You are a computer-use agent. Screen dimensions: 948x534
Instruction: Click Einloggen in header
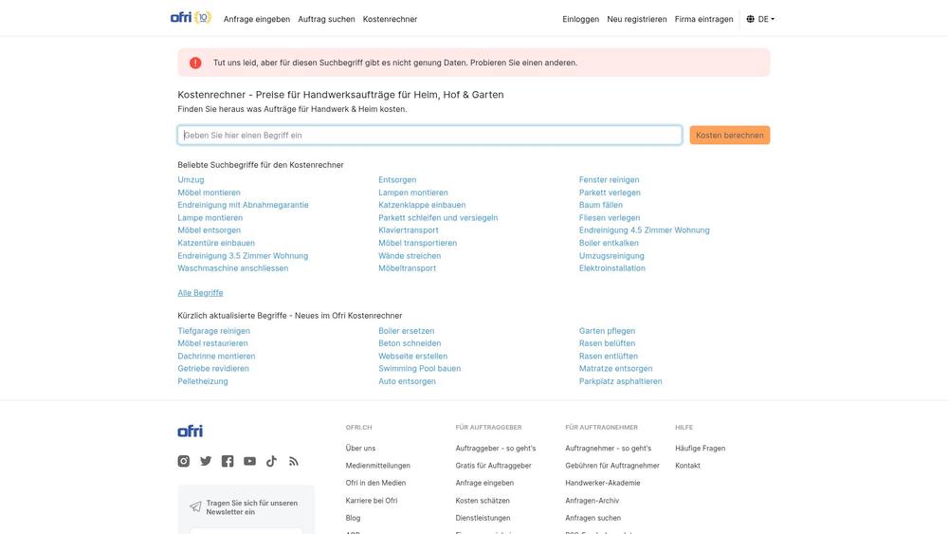(580, 19)
